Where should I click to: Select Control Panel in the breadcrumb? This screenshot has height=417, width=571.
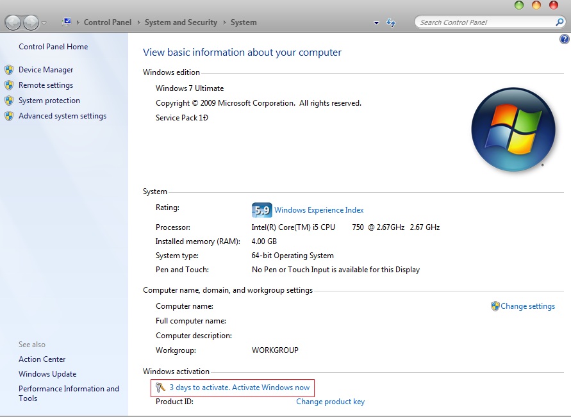click(x=107, y=22)
